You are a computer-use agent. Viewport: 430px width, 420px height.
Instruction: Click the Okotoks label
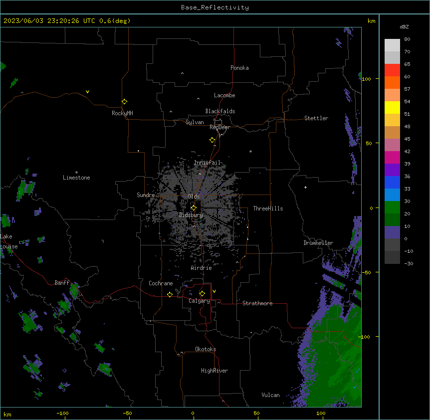(x=206, y=349)
